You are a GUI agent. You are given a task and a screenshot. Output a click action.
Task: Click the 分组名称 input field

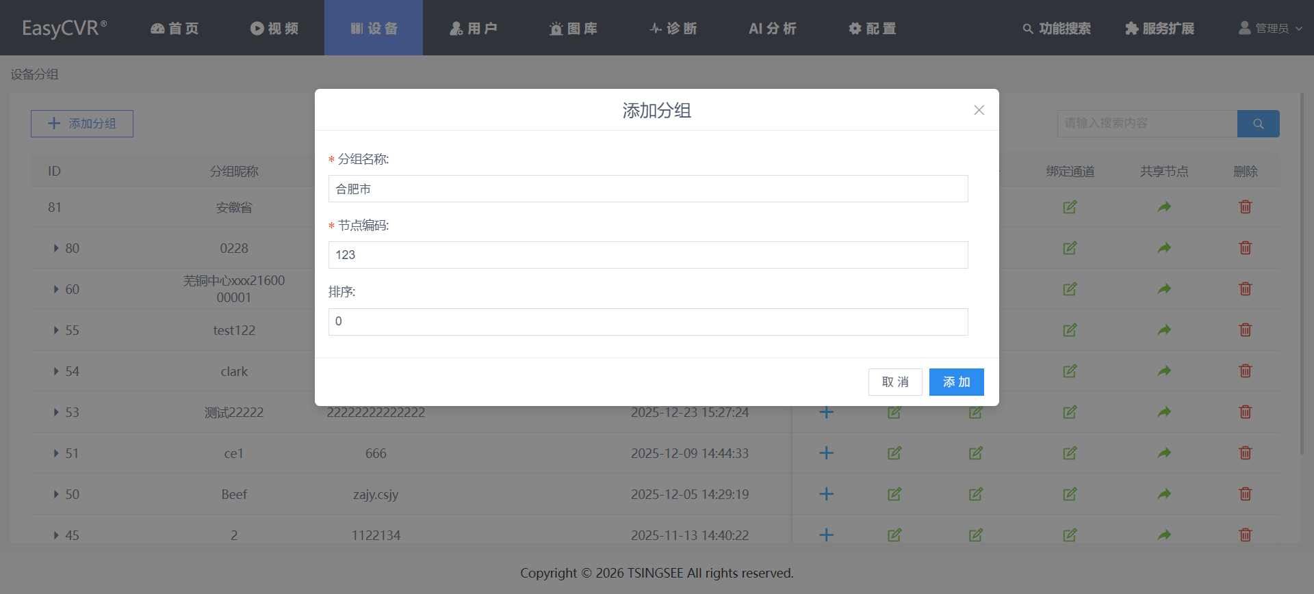647,189
